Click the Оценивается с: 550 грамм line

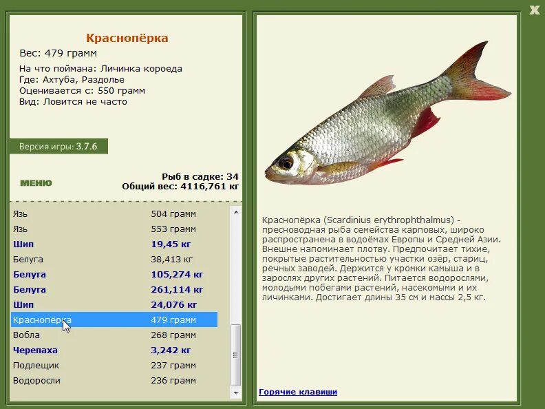pyautogui.click(x=83, y=91)
